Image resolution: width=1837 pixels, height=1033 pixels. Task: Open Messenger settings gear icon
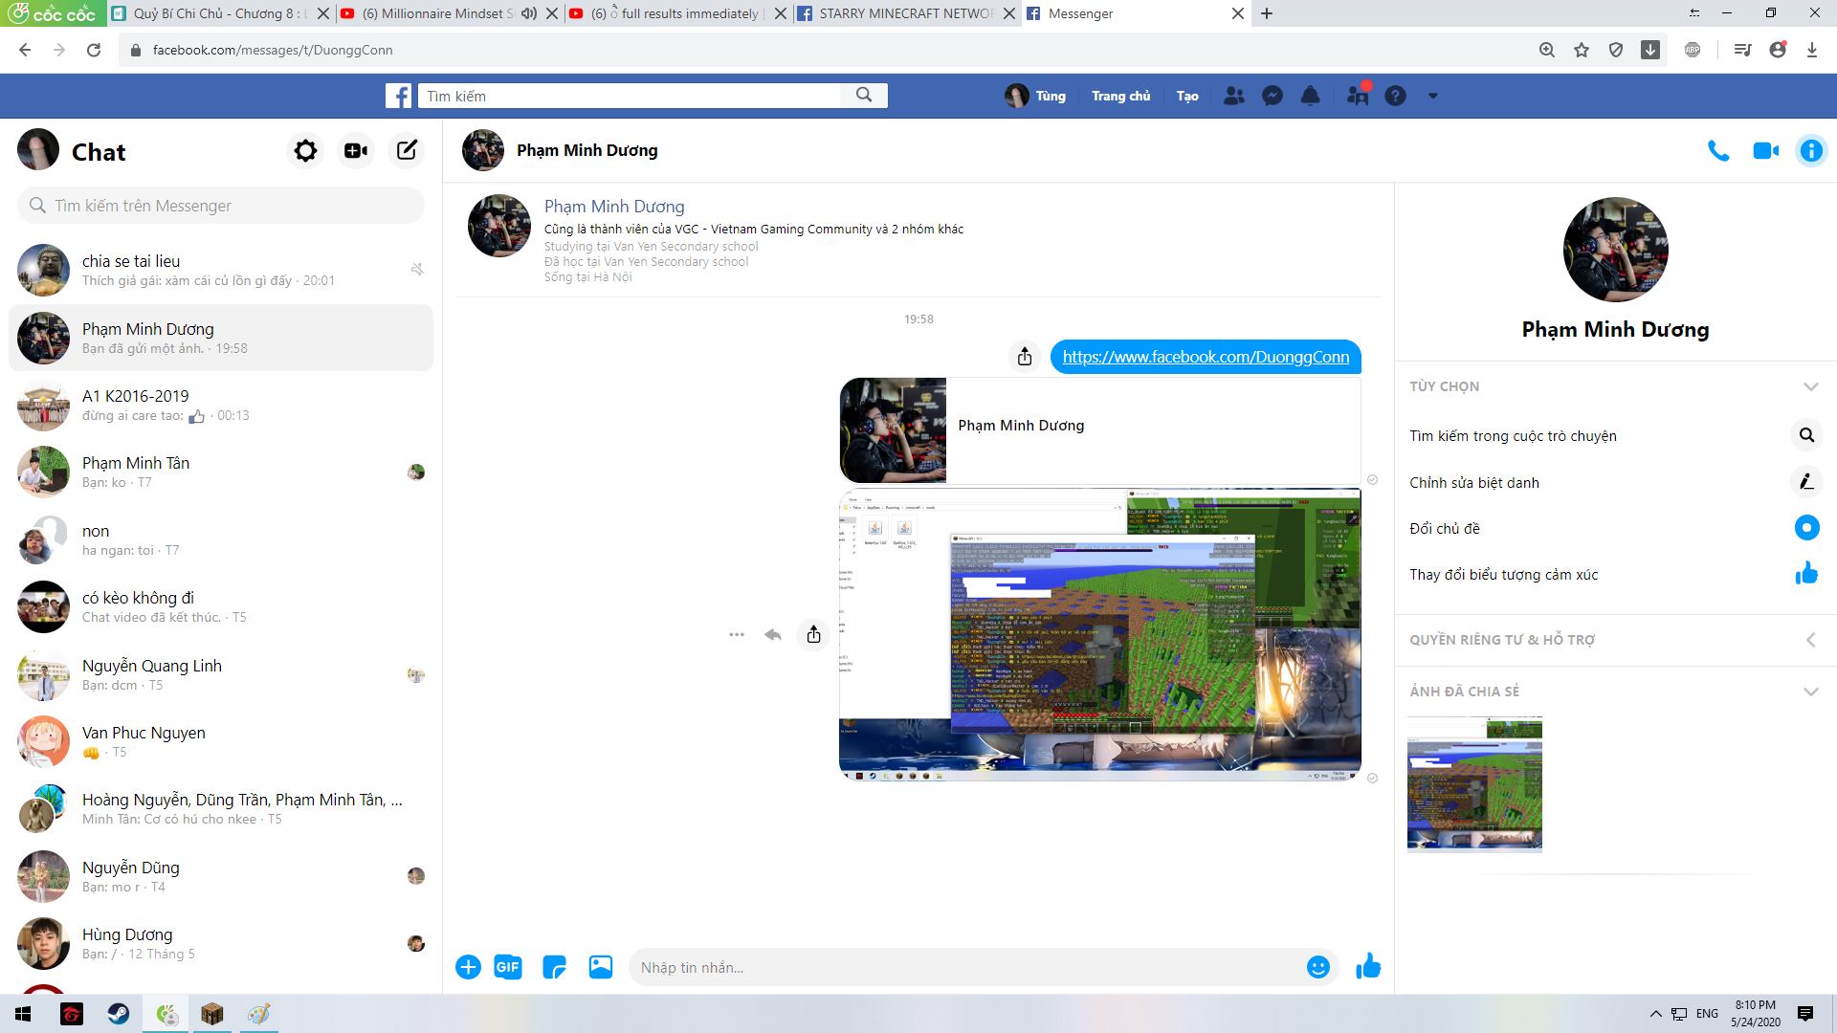click(305, 151)
